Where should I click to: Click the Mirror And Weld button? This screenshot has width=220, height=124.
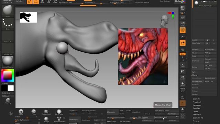pyautogui.click(x=166, y=117)
